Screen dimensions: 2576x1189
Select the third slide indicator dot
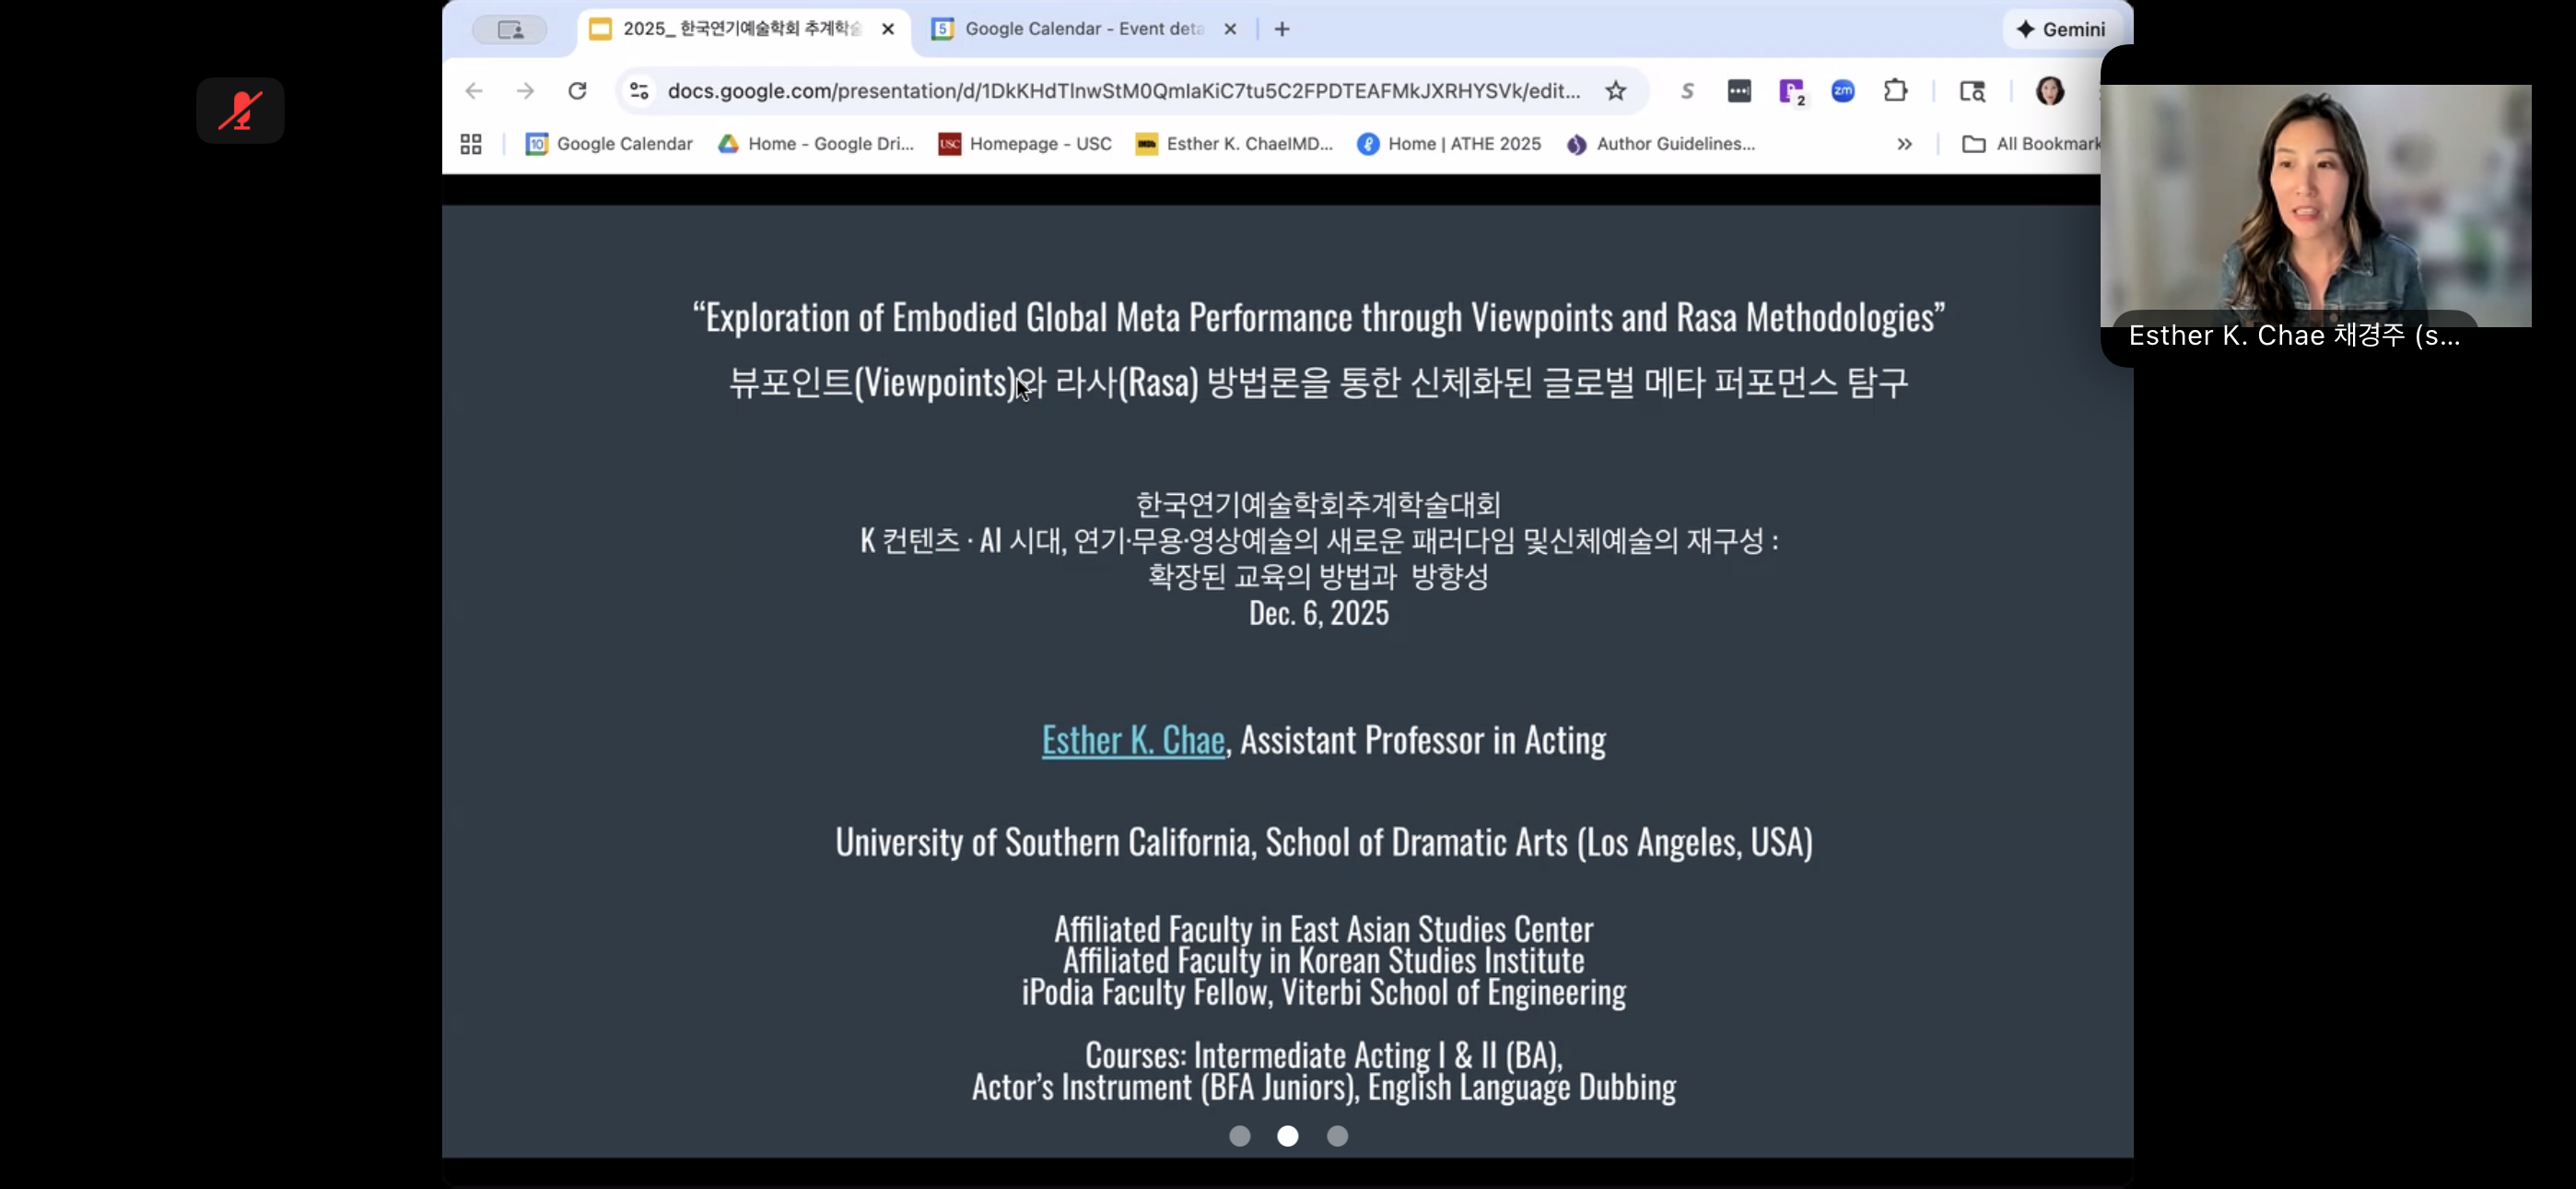(1337, 1136)
